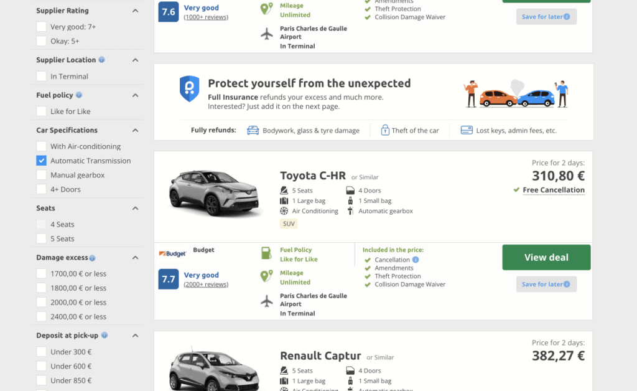Click Save for later under View deal

point(546,284)
